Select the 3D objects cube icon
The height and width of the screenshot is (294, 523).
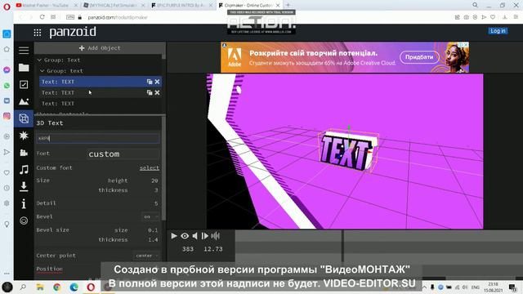[24, 118]
